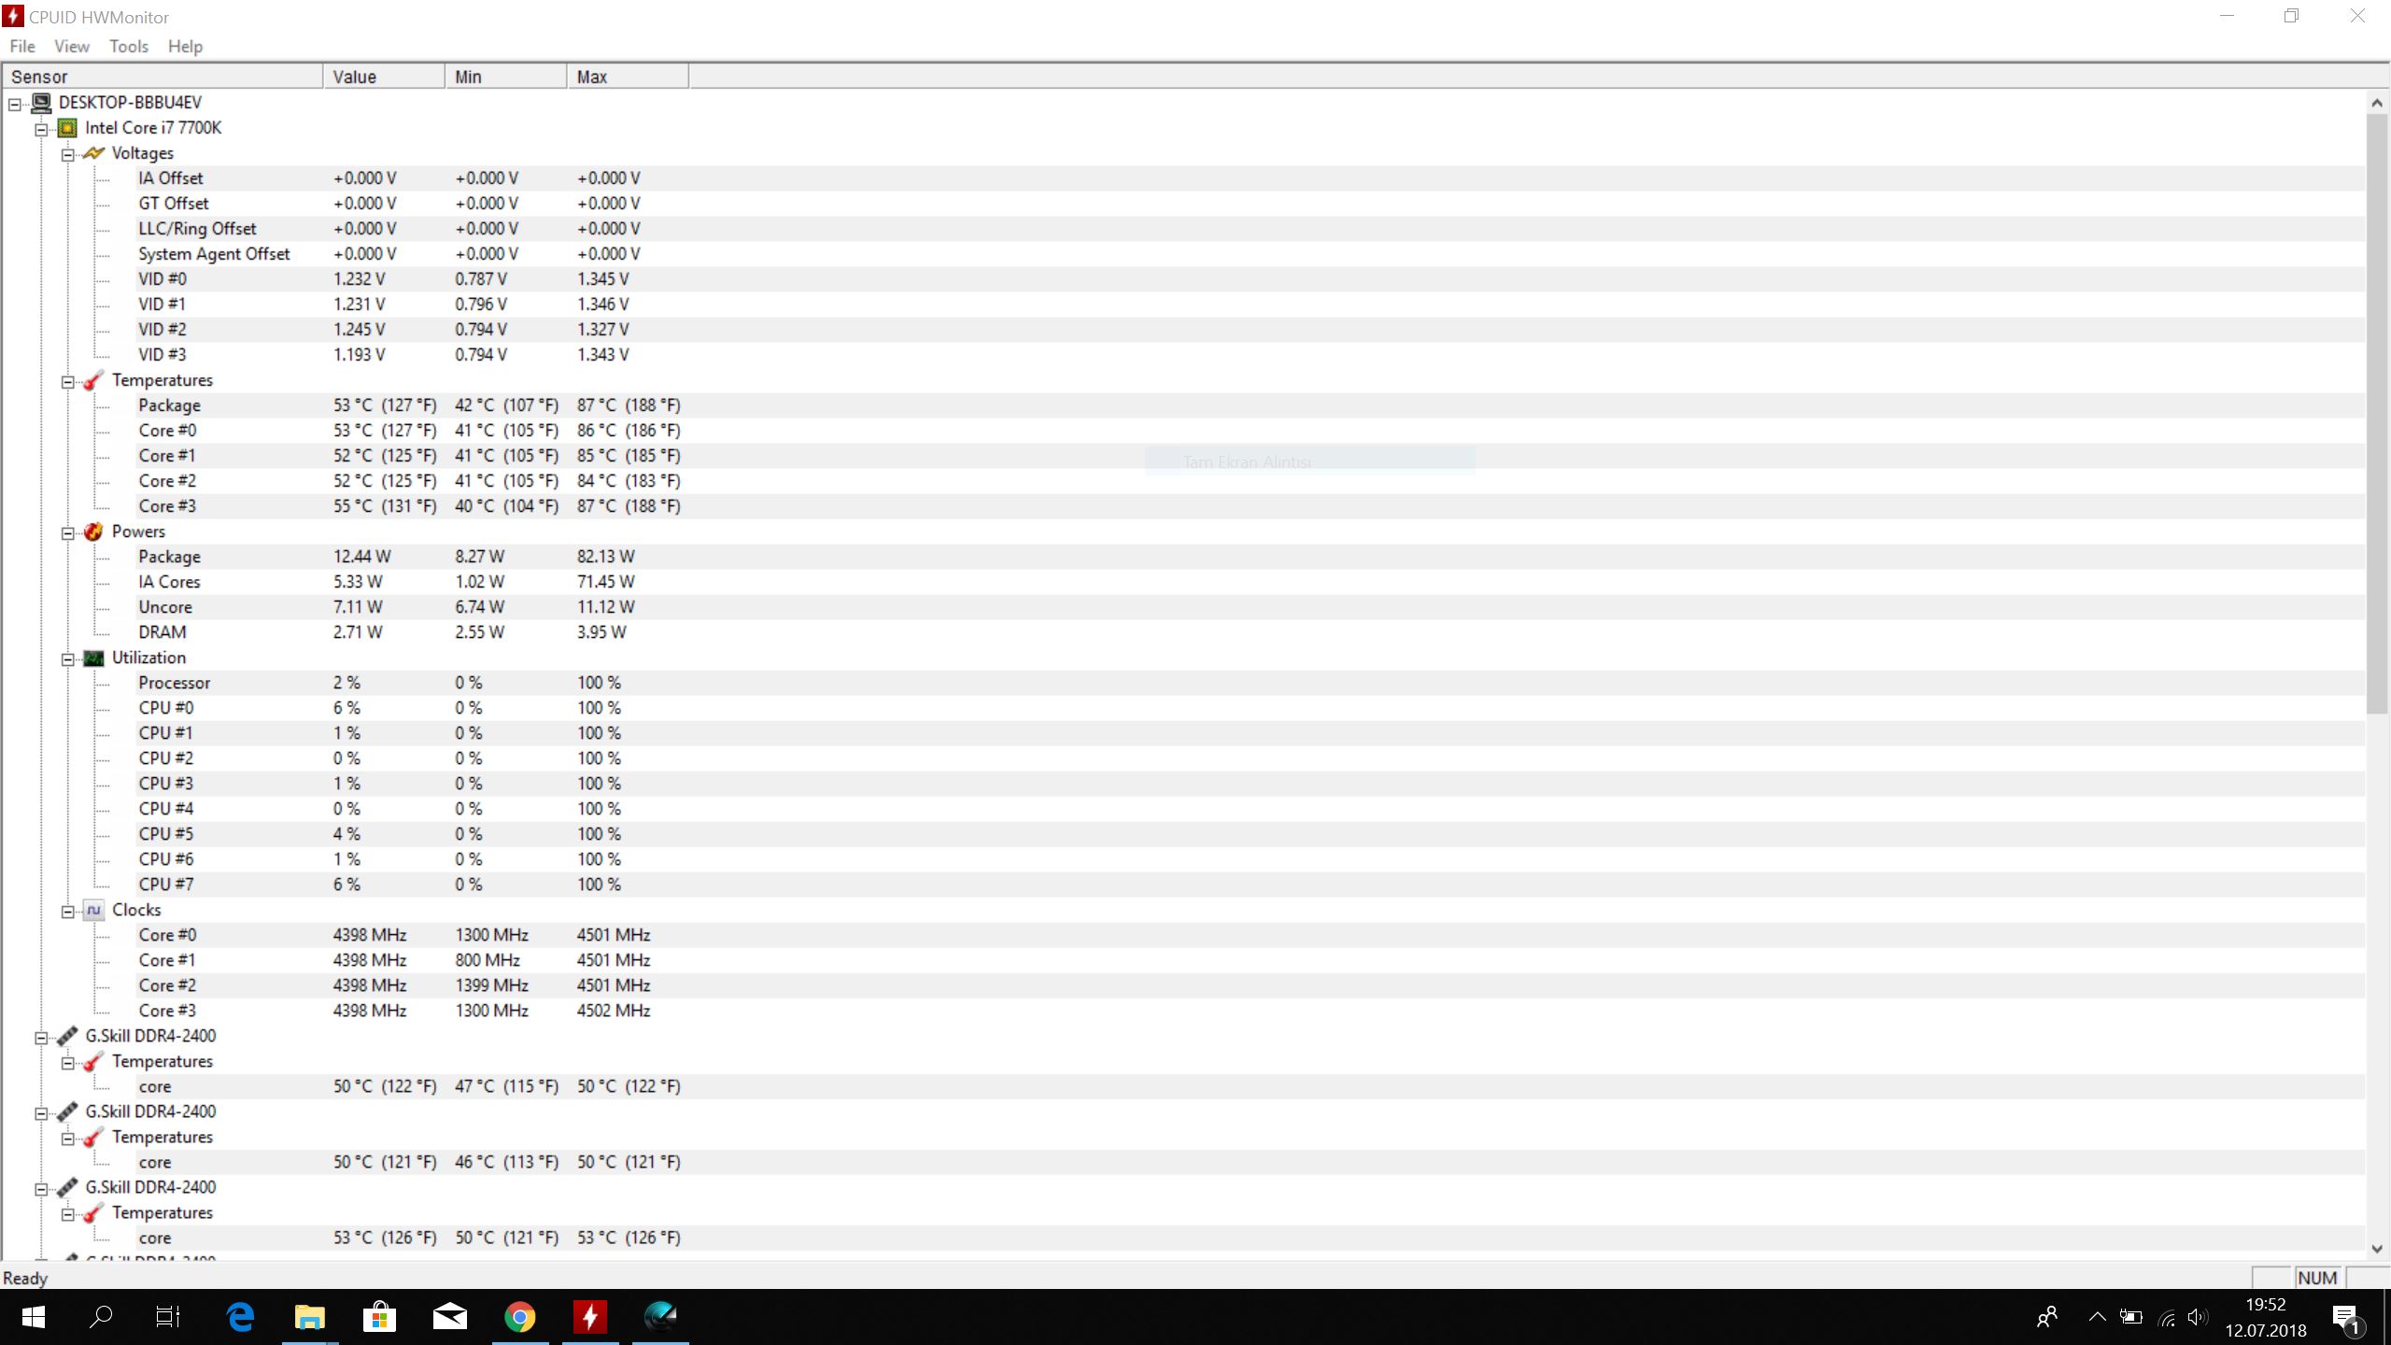The height and width of the screenshot is (1345, 2391).
Task: Click the Intel Core i7 7700K CPU icon
Action: point(67,128)
